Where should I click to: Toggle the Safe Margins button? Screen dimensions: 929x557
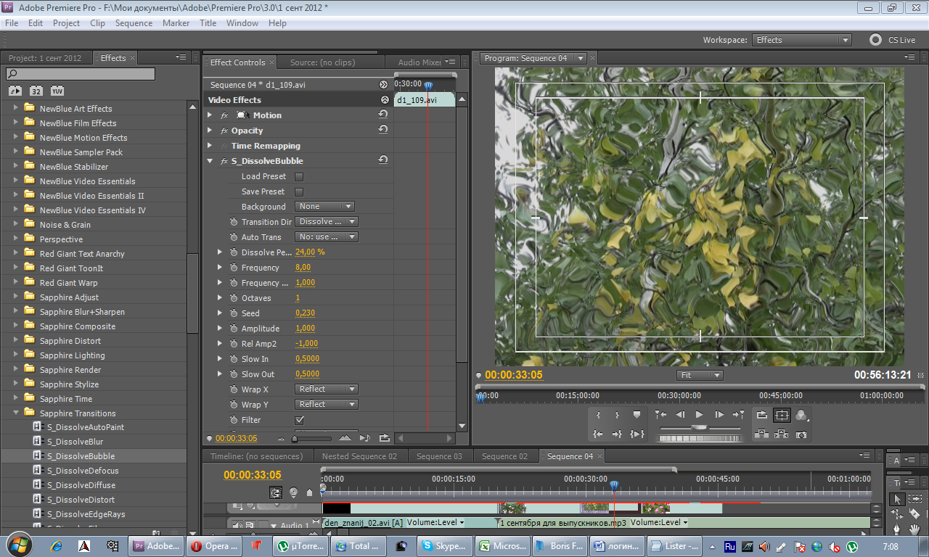[x=782, y=416]
